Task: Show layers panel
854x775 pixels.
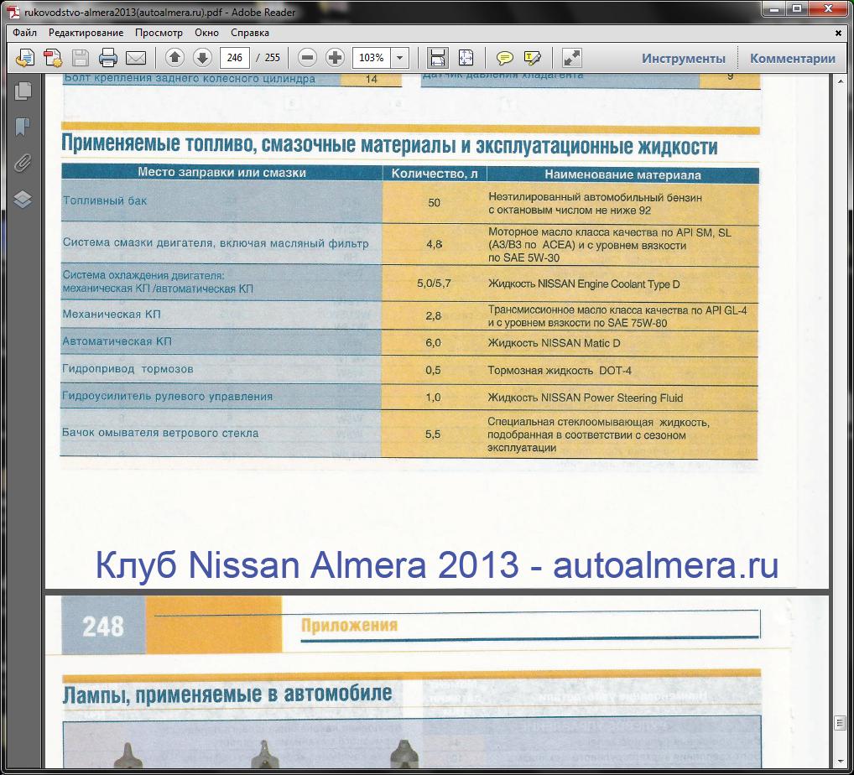Action: (x=23, y=200)
